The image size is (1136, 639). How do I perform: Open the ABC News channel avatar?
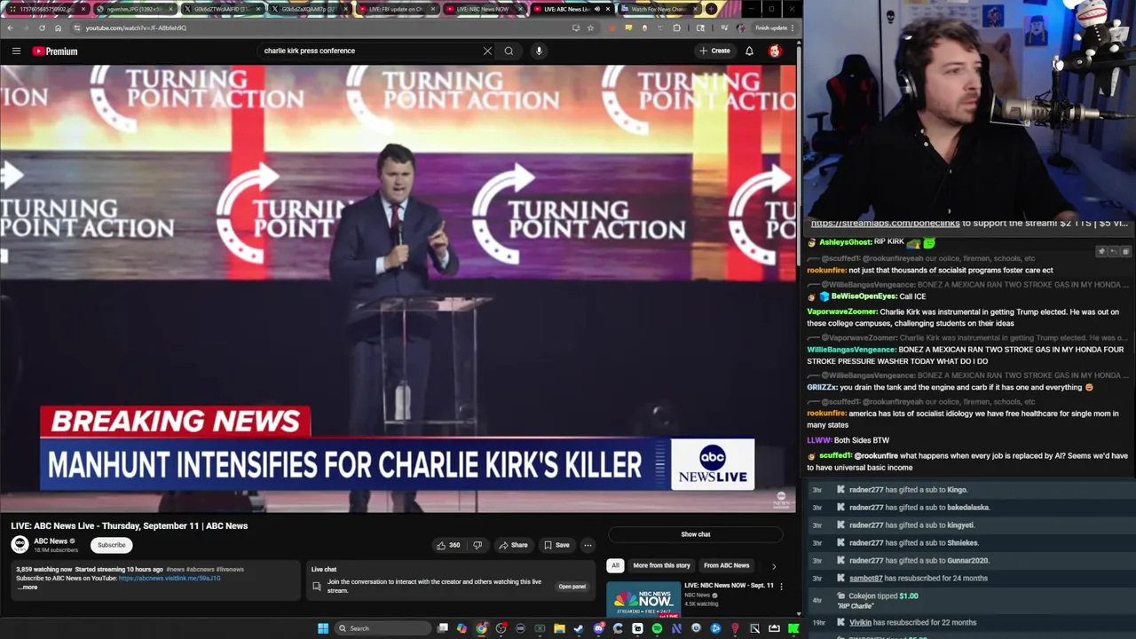20,544
